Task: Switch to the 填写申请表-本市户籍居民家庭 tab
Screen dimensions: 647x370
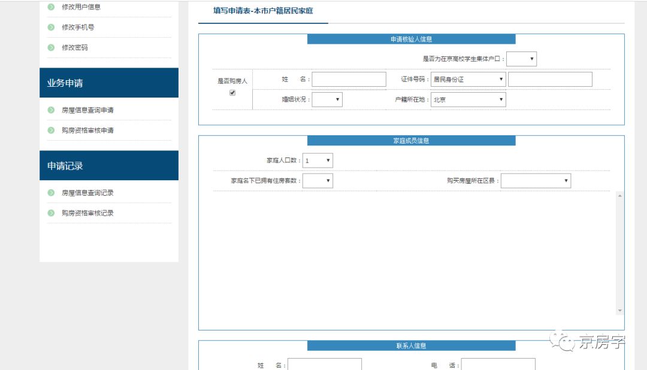Action: (262, 11)
